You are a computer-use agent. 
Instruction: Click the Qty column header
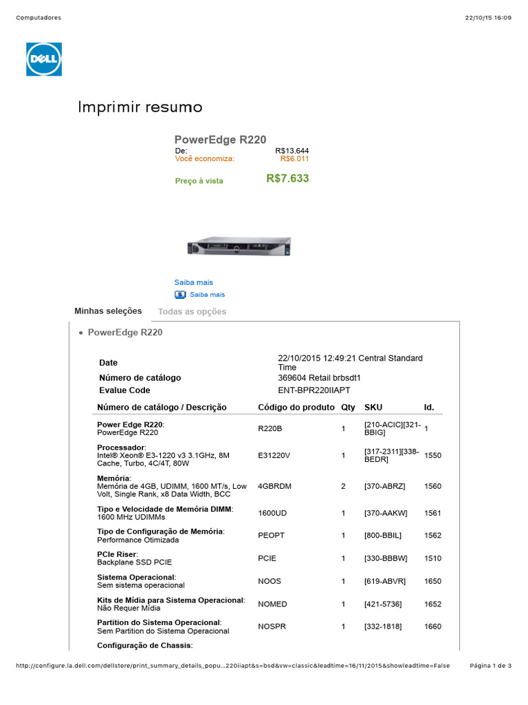[x=348, y=408]
